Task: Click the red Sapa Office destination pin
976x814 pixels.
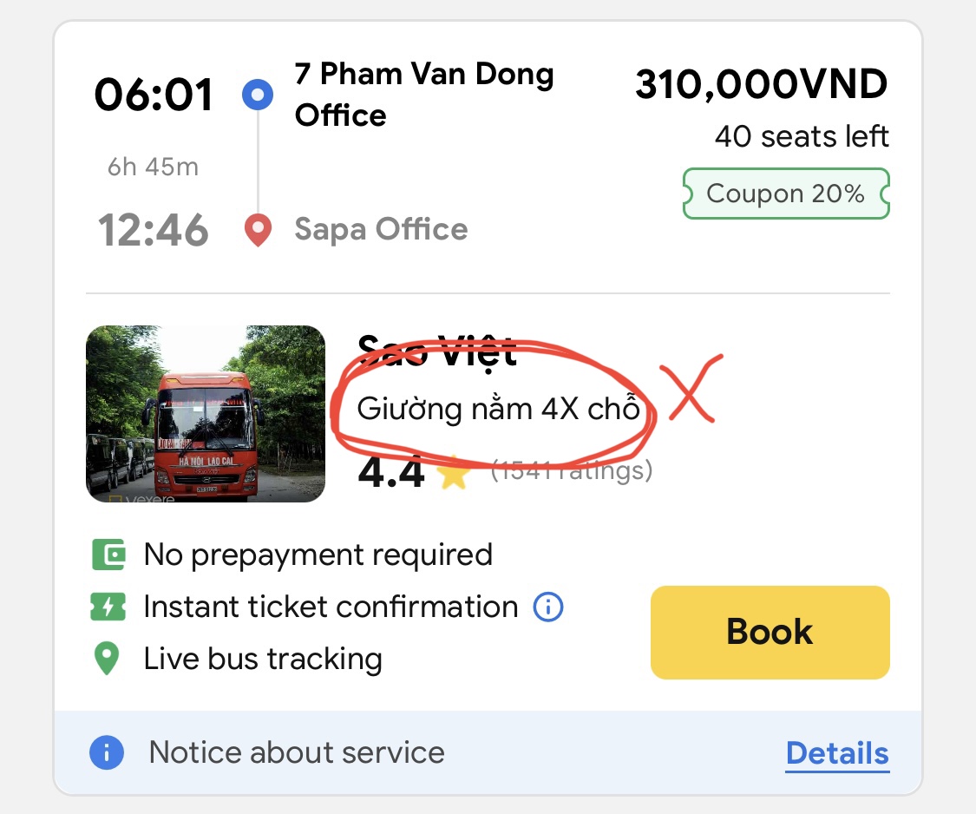Action: [x=258, y=231]
